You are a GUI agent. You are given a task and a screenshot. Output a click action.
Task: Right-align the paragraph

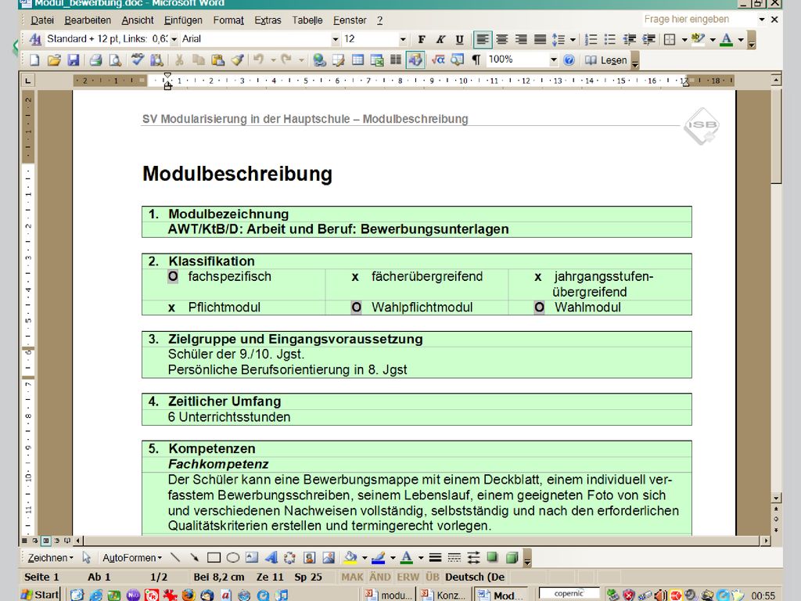coord(521,40)
